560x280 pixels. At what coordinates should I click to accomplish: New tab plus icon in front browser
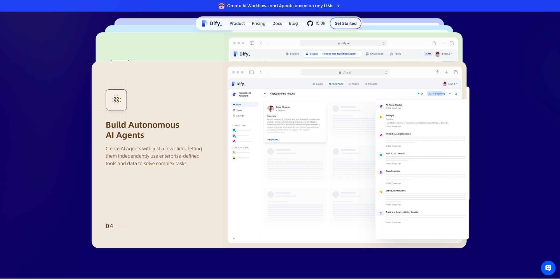[x=447, y=73]
